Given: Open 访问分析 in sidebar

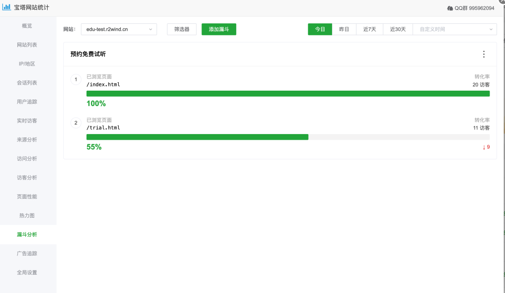Looking at the screenshot, I should 27,159.
